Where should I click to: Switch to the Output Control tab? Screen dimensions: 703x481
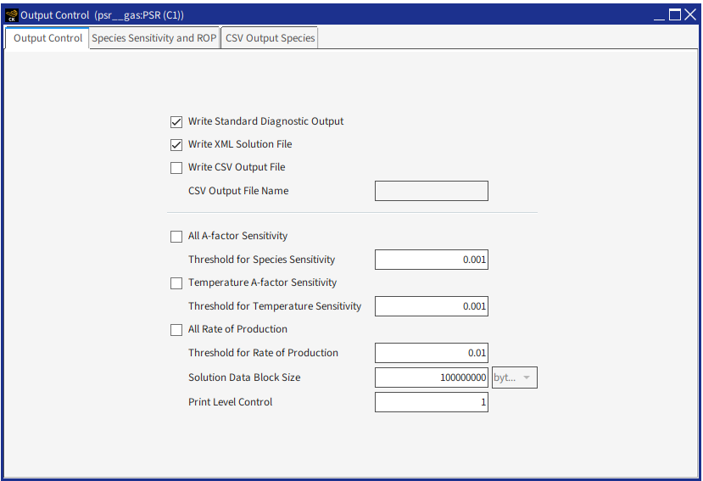coord(47,38)
